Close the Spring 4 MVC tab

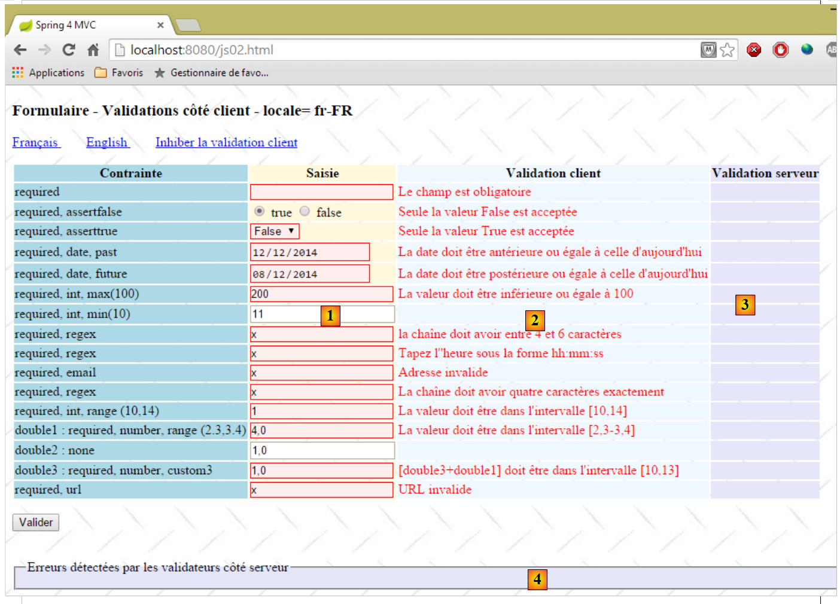click(x=160, y=25)
